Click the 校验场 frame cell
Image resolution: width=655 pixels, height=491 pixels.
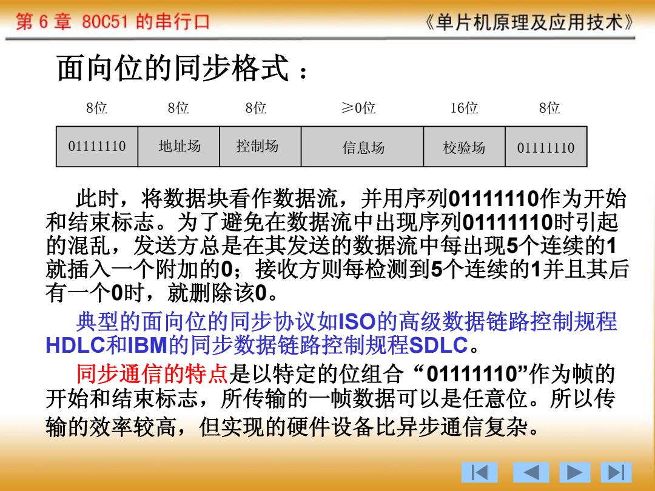464,147
